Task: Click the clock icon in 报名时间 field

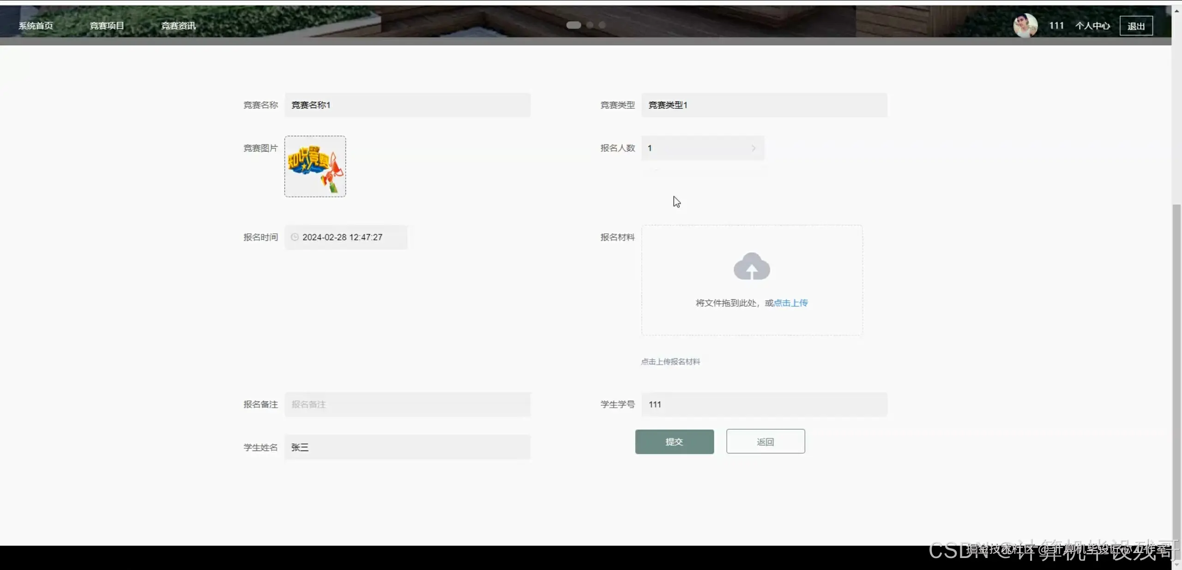Action: (x=295, y=237)
